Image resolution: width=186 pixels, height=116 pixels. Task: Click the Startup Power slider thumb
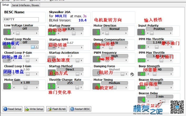[x=74, y=34]
